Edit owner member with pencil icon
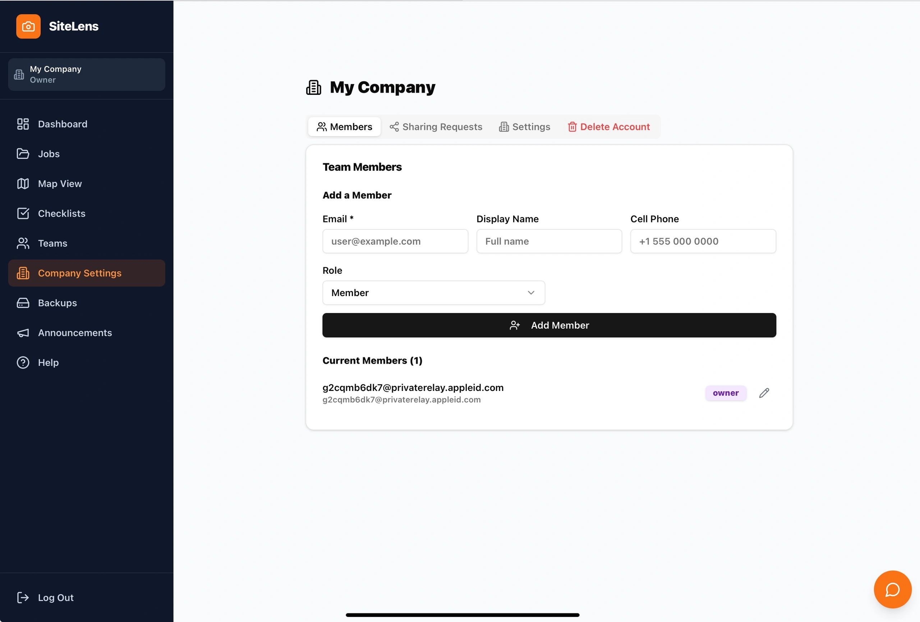This screenshot has width=920, height=622. pos(764,393)
